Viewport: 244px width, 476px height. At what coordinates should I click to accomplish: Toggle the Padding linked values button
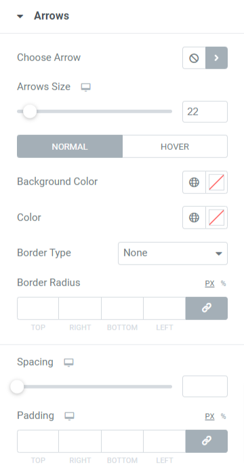click(206, 441)
